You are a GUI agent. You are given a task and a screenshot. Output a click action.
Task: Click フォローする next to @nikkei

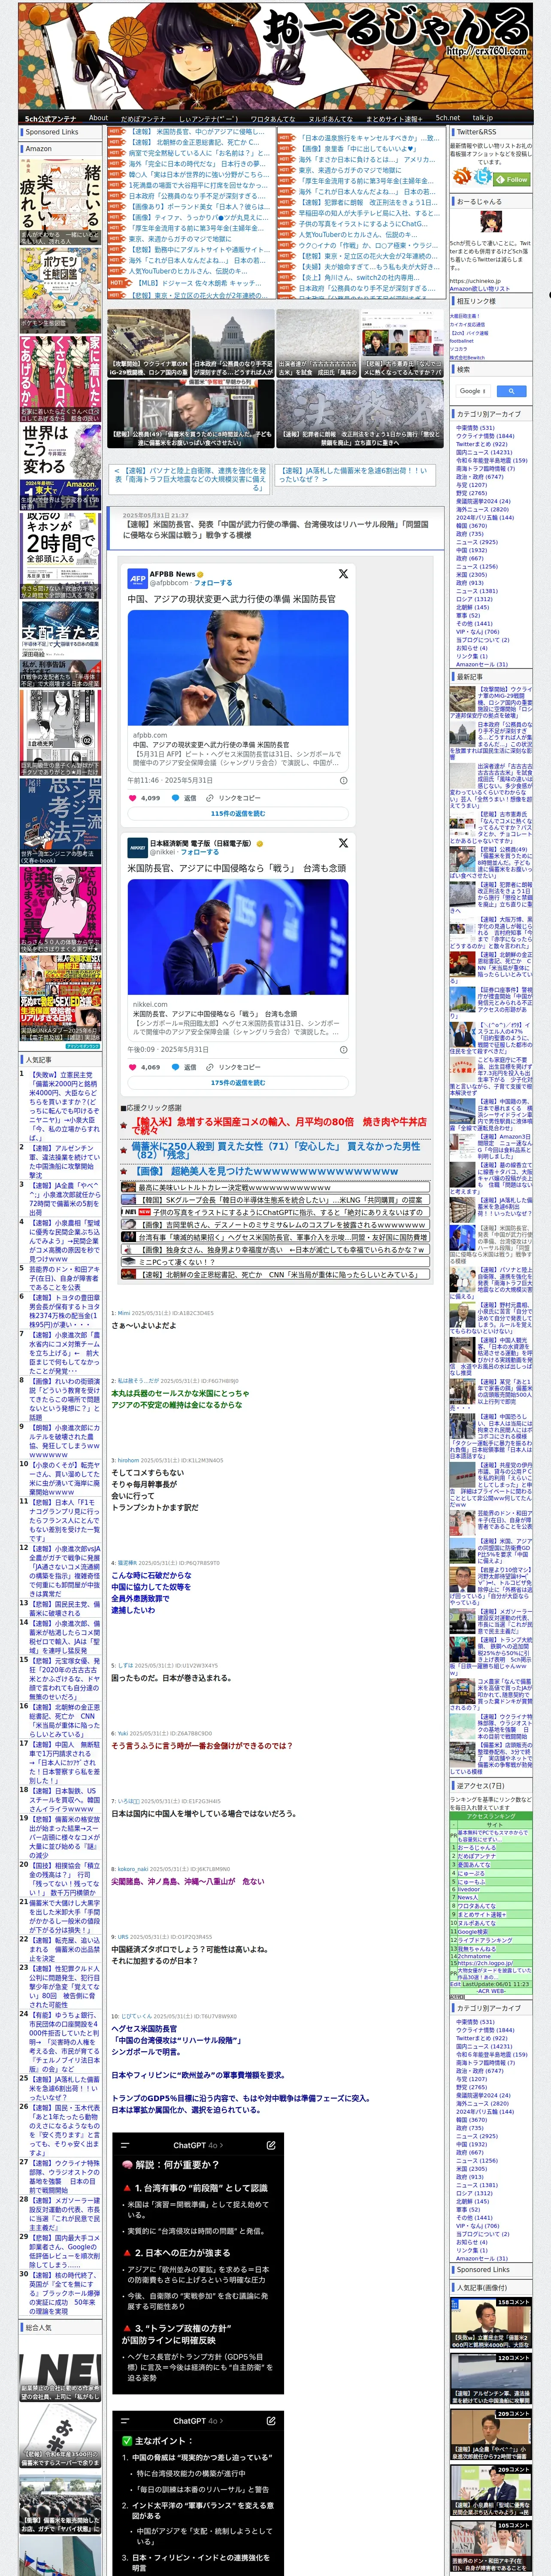tap(200, 852)
